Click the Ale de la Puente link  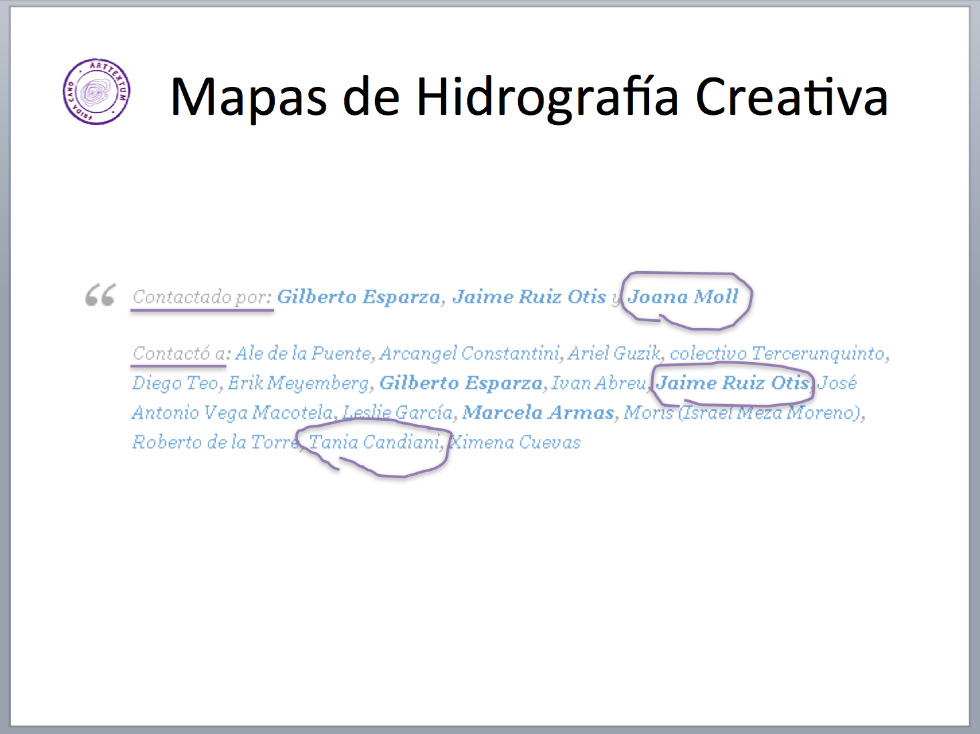point(303,353)
